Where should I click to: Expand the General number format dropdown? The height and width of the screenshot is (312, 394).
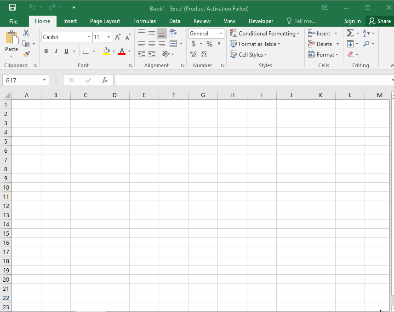click(221, 34)
